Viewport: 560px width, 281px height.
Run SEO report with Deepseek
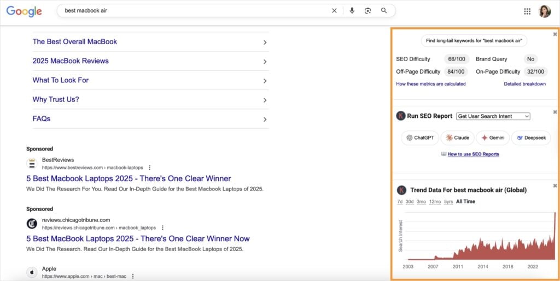pyautogui.click(x=531, y=138)
